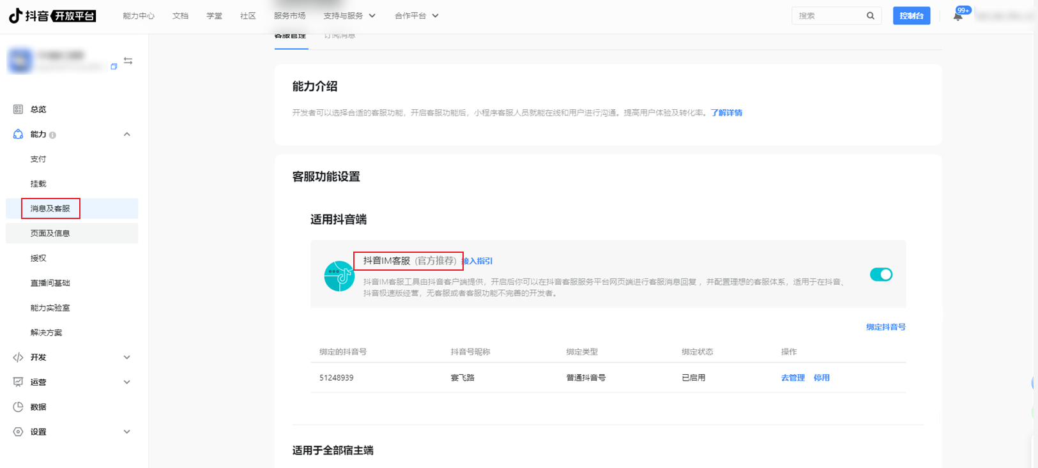The width and height of the screenshot is (1038, 468).
Task: Click the Douyin ID 51248939 cell
Action: (x=337, y=378)
